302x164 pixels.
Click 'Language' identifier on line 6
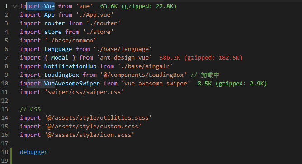click(58, 49)
